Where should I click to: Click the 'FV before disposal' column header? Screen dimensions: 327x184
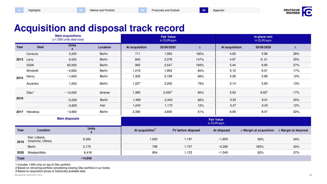click(x=186, y=130)
